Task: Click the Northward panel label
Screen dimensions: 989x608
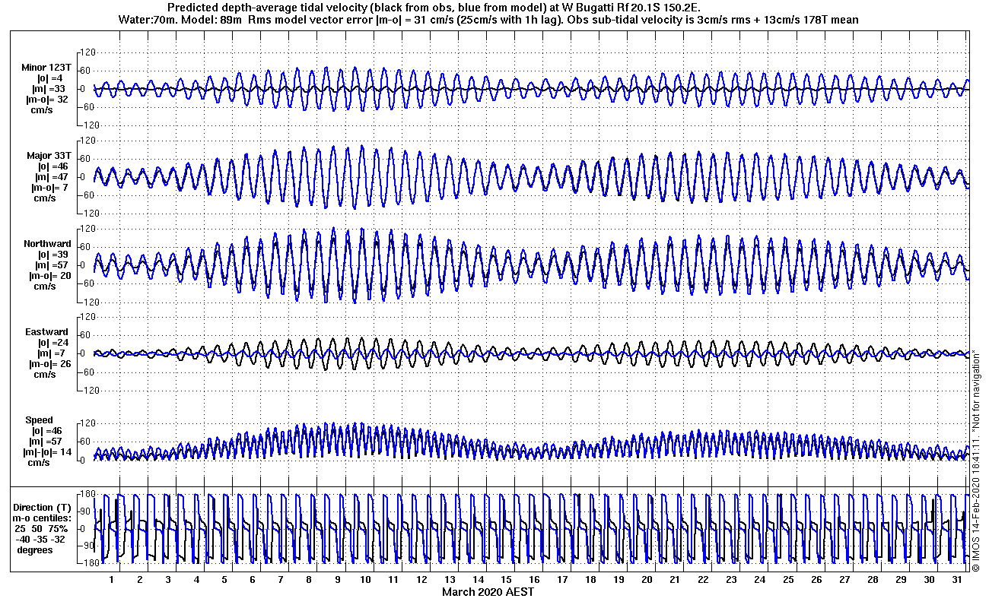Action: coord(46,244)
